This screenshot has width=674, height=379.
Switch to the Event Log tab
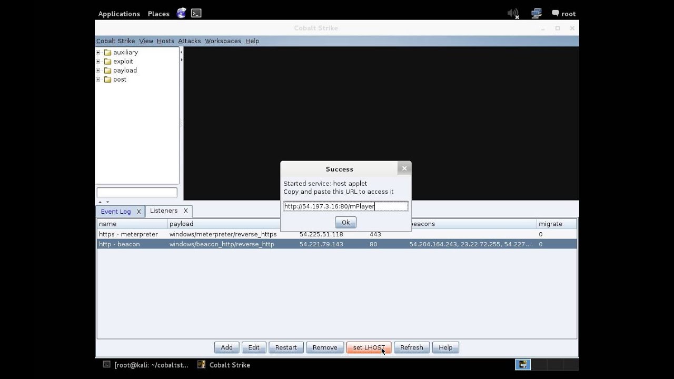point(116,212)
